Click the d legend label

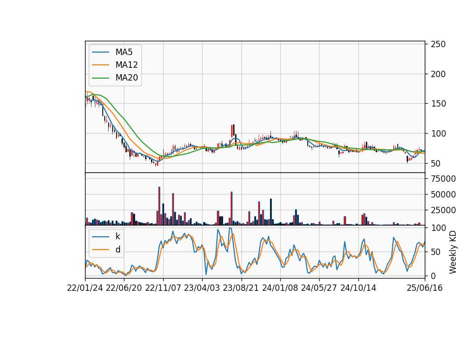coord(118,250)
